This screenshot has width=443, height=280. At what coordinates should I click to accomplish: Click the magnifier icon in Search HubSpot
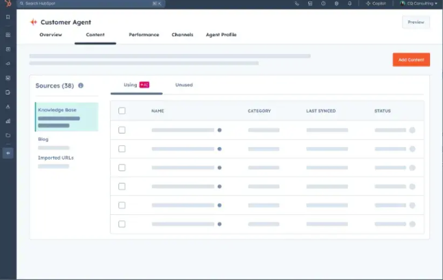(21, 3)
